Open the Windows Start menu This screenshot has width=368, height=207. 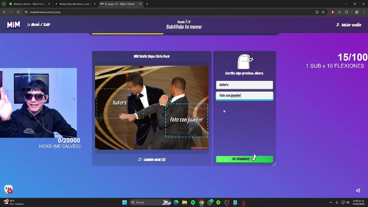(124, 202)
